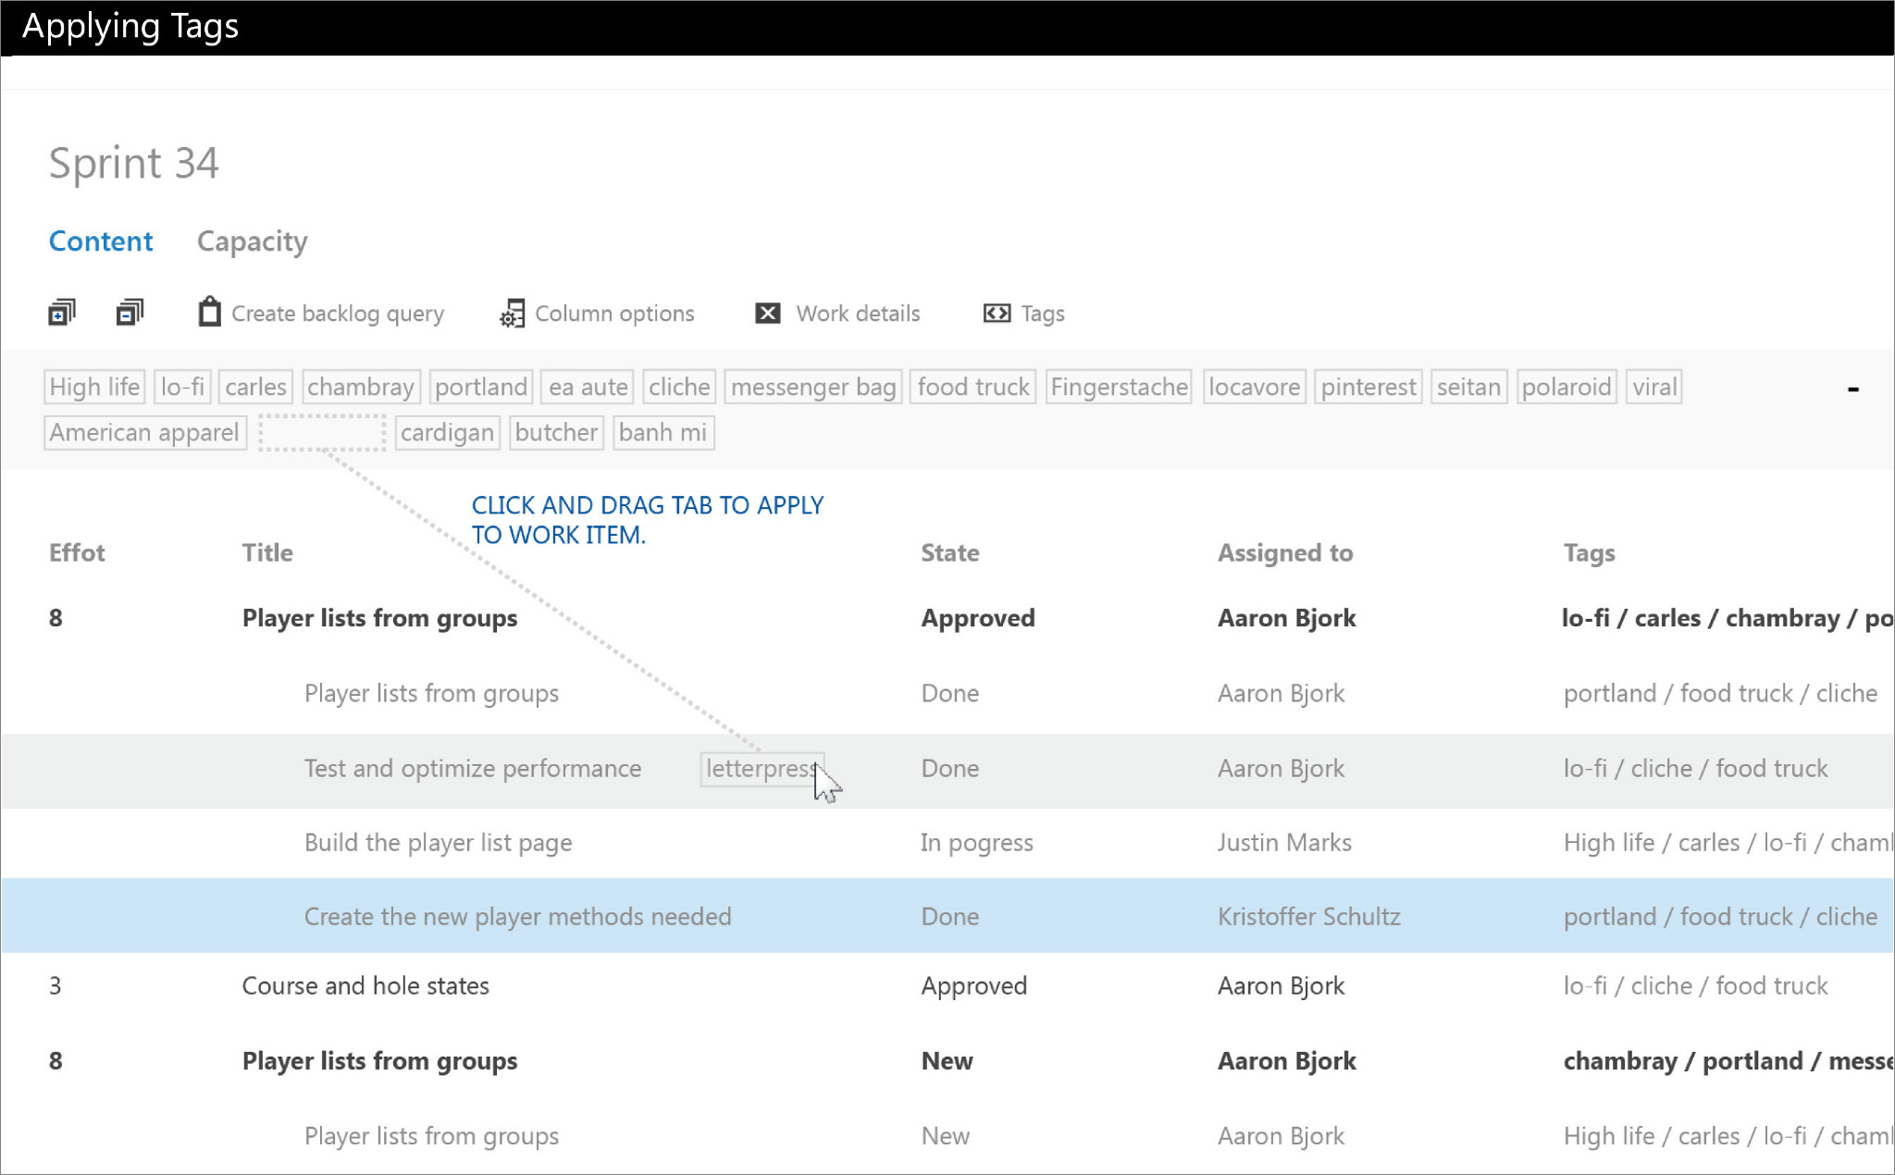Image resolution: width=1895 pixels, height=1175 pixels.
Task: Click the Column options gear icon
Action: (x=512, y=314)
